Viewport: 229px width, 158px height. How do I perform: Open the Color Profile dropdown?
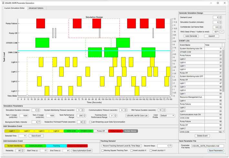pyautogui.click(x=167, y=115)
